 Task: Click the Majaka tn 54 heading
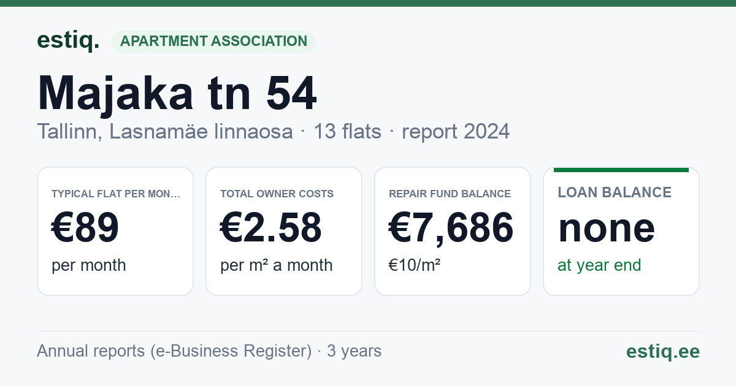(x=177, y=94)
